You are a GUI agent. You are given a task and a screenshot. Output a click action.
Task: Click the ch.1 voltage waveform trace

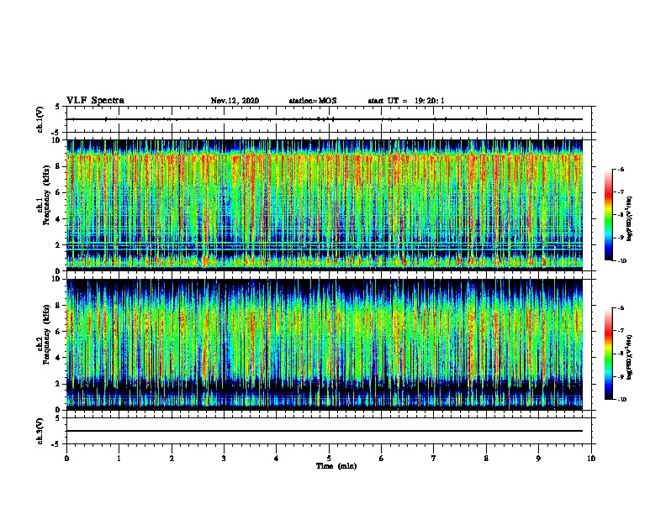click(325, 119)
